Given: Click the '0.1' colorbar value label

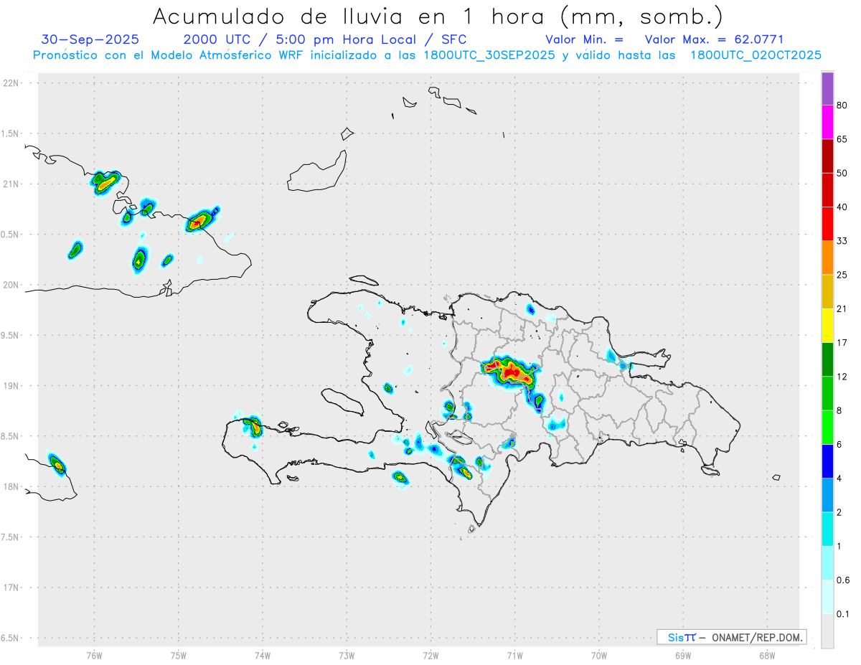Looking at the screenshot, I should [x=844, y=614].
